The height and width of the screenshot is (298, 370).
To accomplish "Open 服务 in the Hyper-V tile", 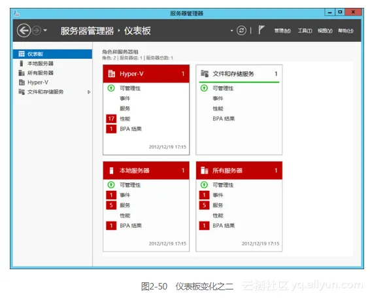I will 125,108.
